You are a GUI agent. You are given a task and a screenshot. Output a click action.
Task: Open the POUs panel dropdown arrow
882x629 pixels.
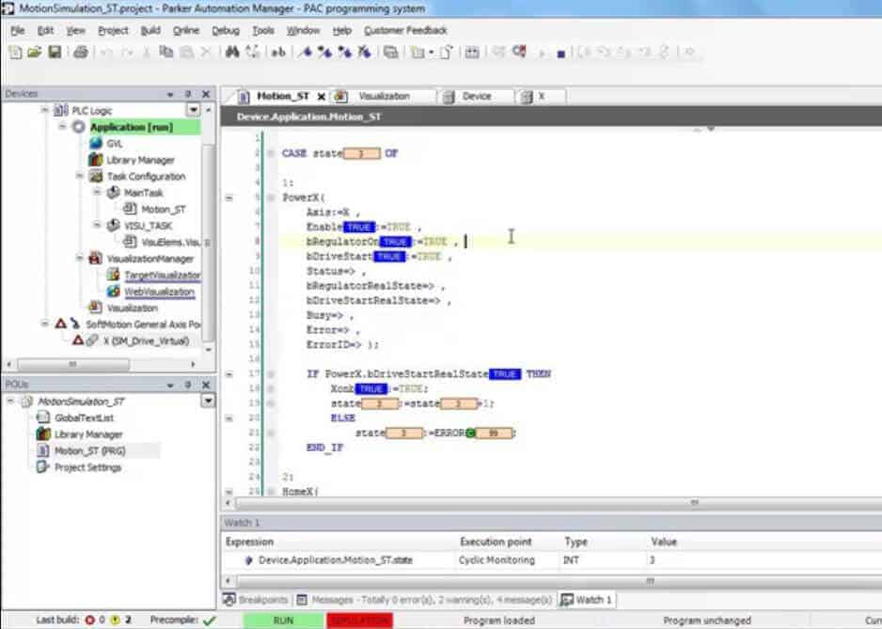[170, 385]
